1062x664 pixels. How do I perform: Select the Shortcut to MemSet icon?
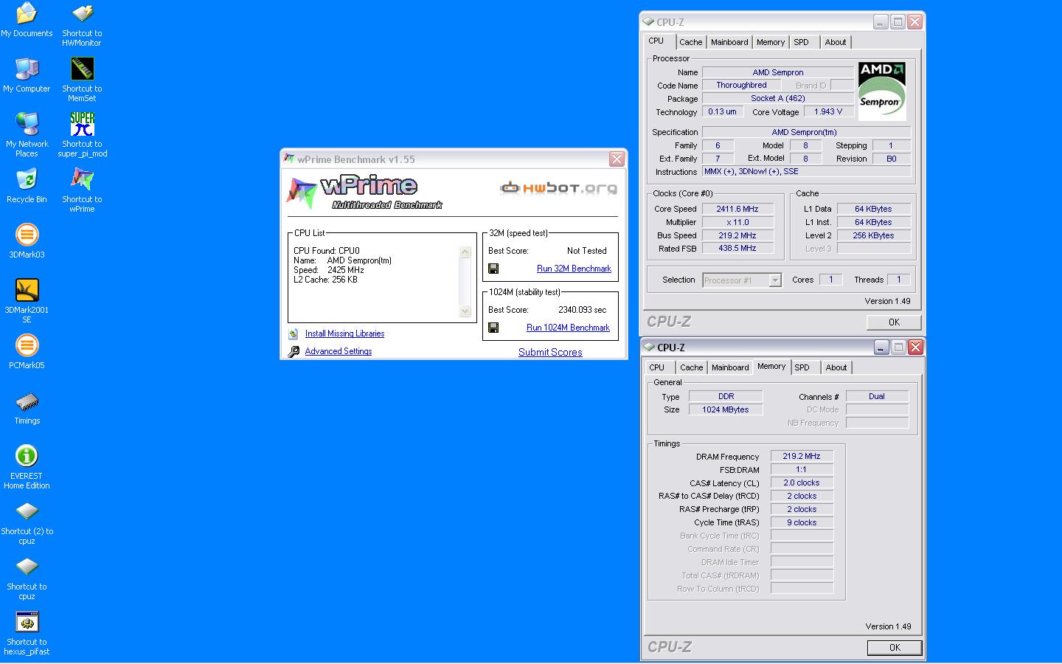pos(82,80)
